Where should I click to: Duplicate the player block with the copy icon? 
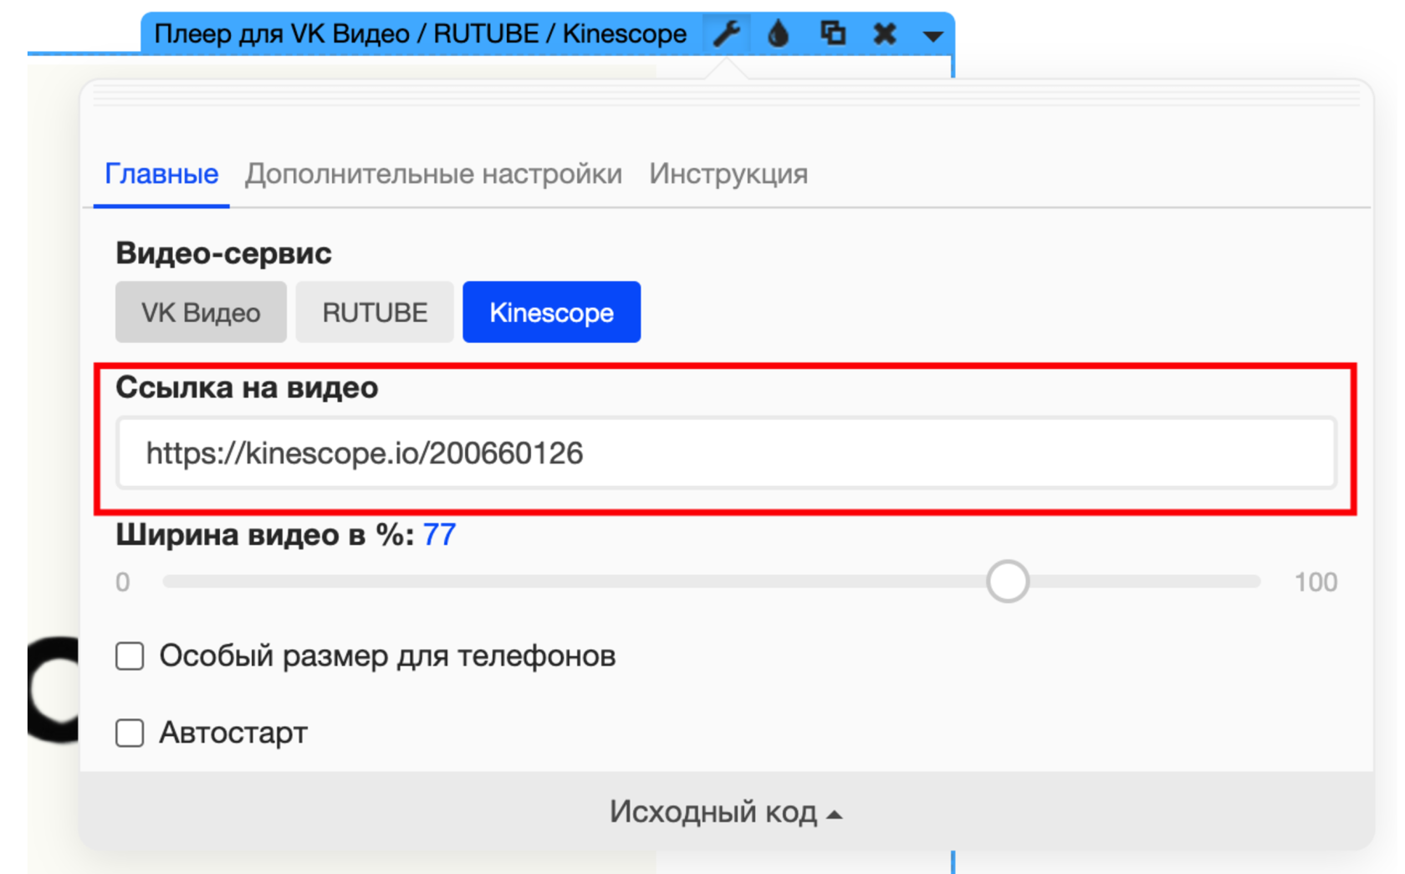[x=832, y=33]
